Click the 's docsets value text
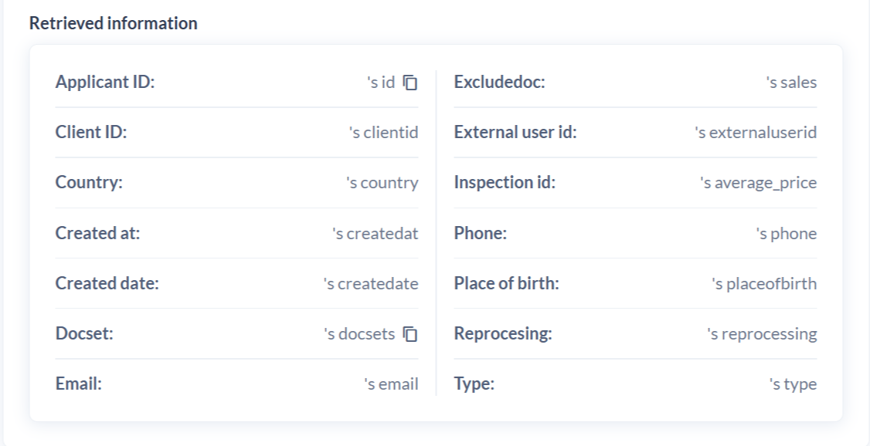 359,334
